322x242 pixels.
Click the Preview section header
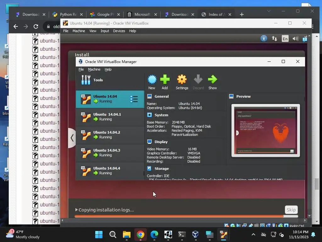pyautogui.click(x=243, y=96)
